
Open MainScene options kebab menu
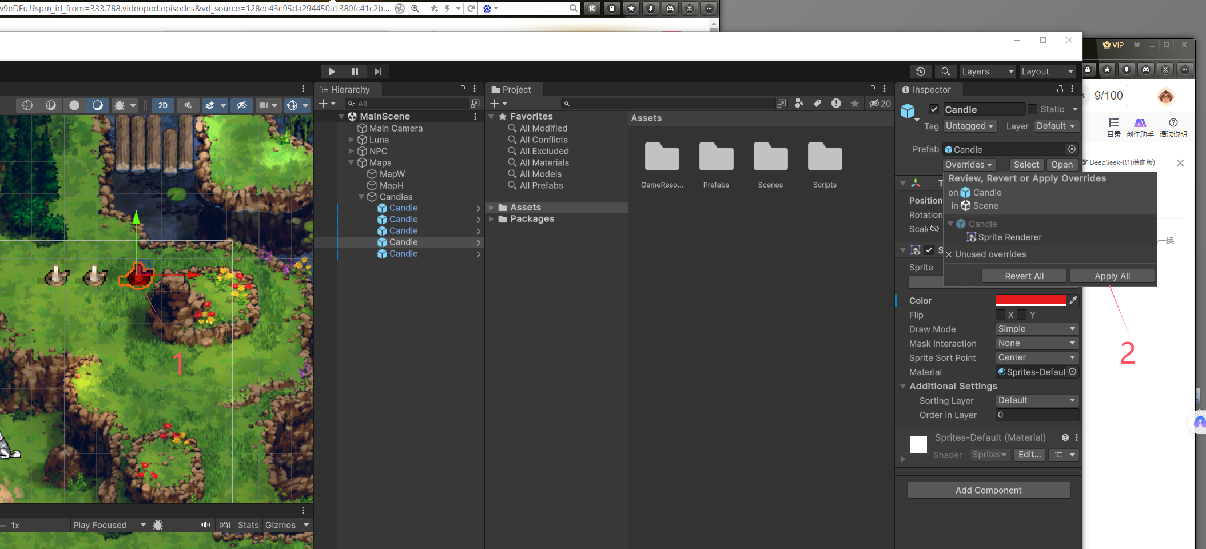tap(475, 117)
